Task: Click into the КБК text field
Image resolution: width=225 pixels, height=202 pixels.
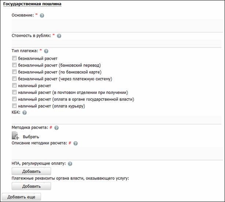Action: [117, 120]
